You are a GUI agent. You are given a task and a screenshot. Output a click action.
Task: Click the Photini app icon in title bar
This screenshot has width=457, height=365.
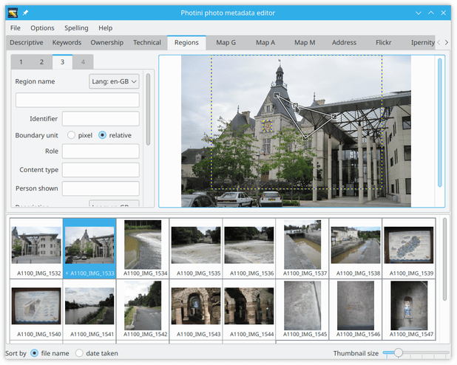coord(13,13)
